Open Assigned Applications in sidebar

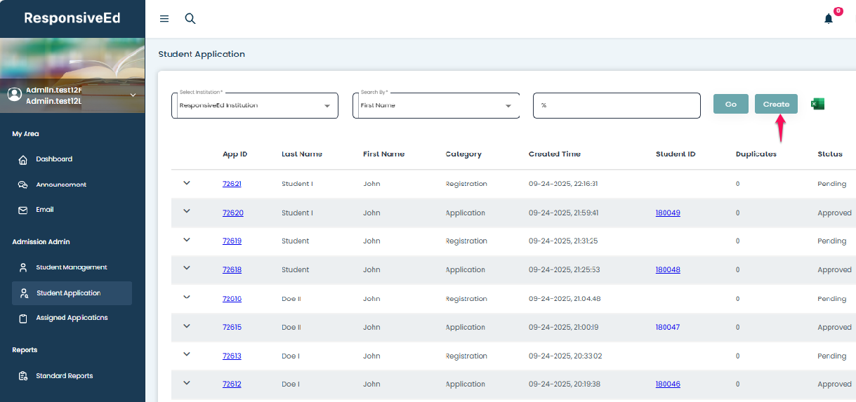[72, 318]
